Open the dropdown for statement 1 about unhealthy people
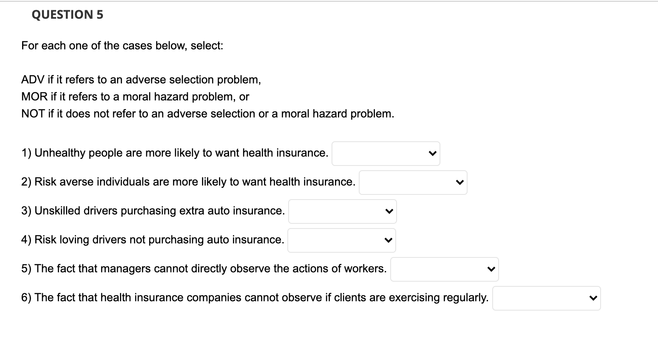Viewport: 658px width, 337px height. point(385,154)
